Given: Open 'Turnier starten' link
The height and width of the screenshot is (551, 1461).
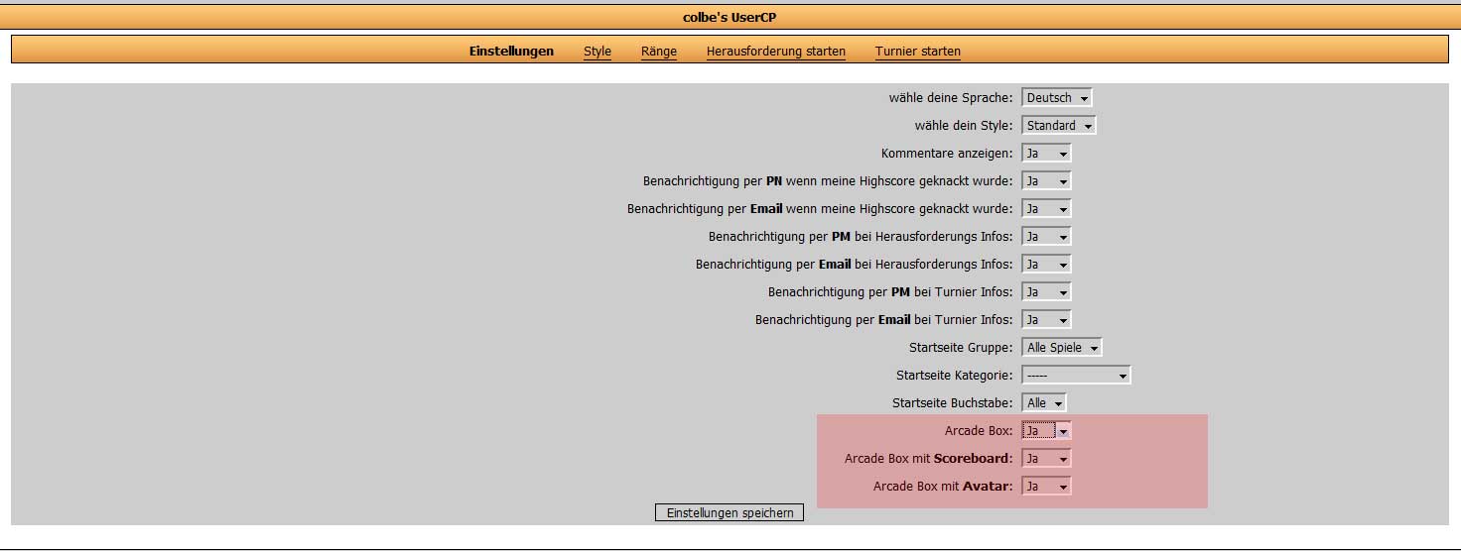Looking at the screenshot, I should coord(918,52).
